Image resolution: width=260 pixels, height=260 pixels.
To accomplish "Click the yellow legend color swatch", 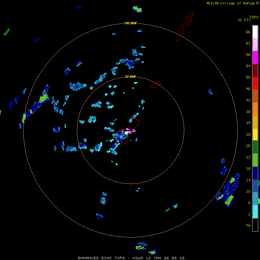I will [x=255, y=135].
